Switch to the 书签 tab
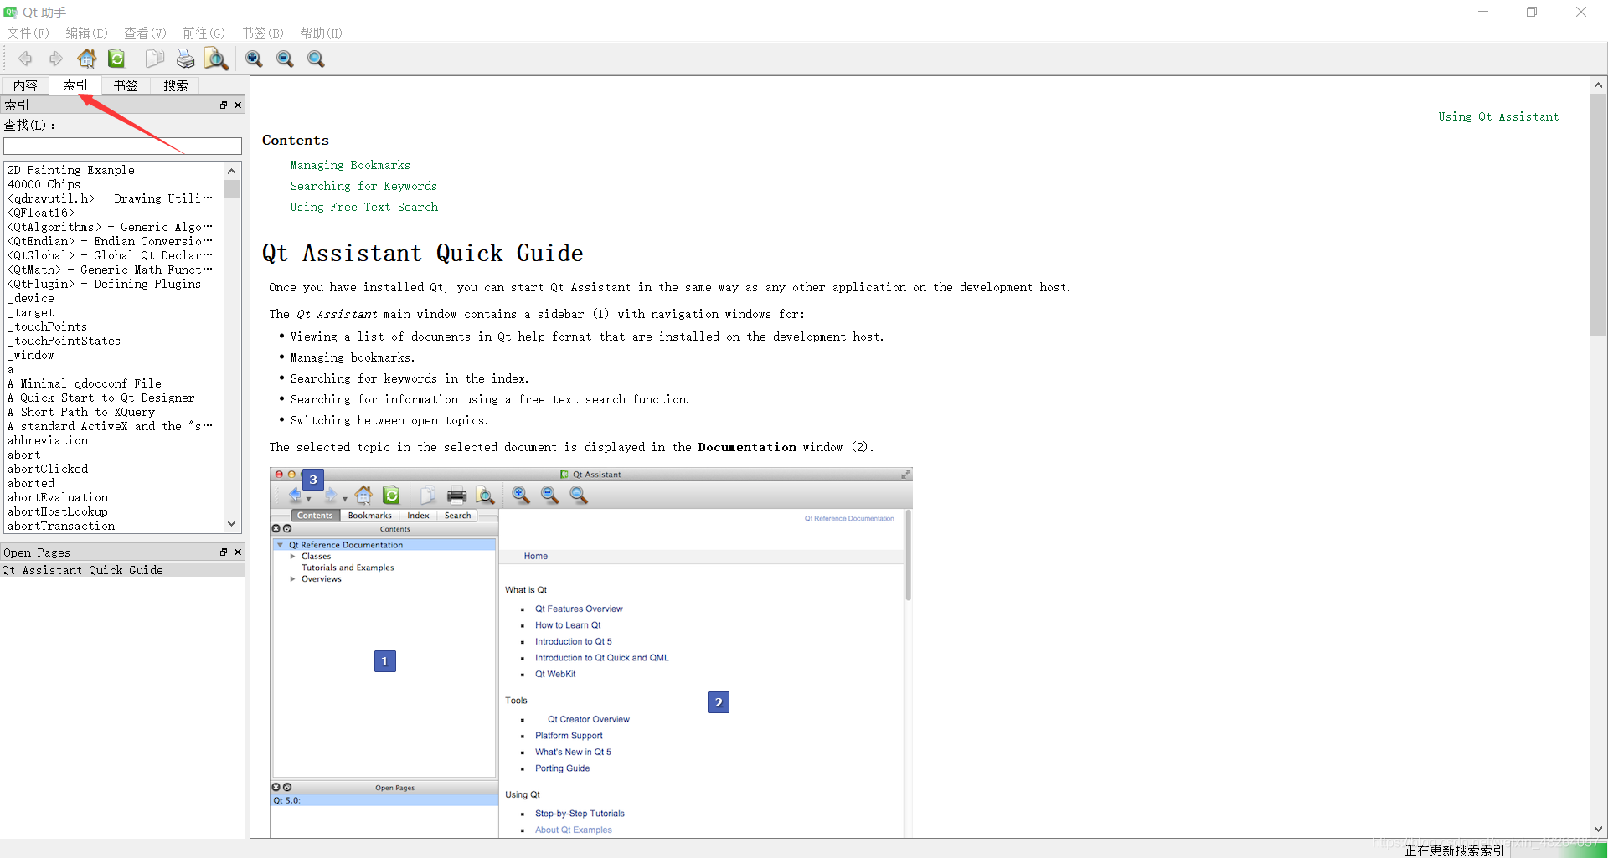1608x858 pixels. (126, 85)
